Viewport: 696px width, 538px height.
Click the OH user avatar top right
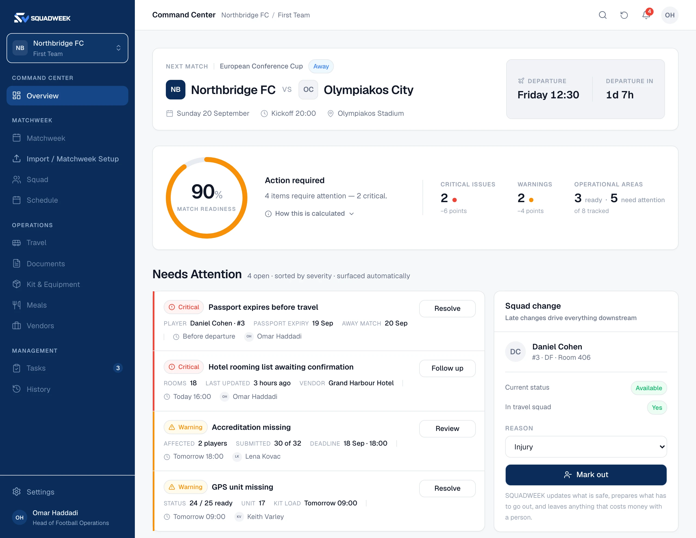(x=670, y=15)
